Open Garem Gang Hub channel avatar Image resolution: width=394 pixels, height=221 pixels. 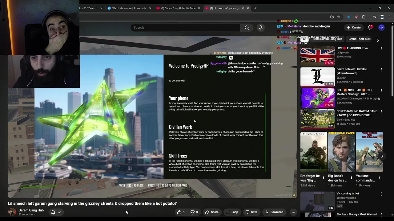(x=12, y=212)
